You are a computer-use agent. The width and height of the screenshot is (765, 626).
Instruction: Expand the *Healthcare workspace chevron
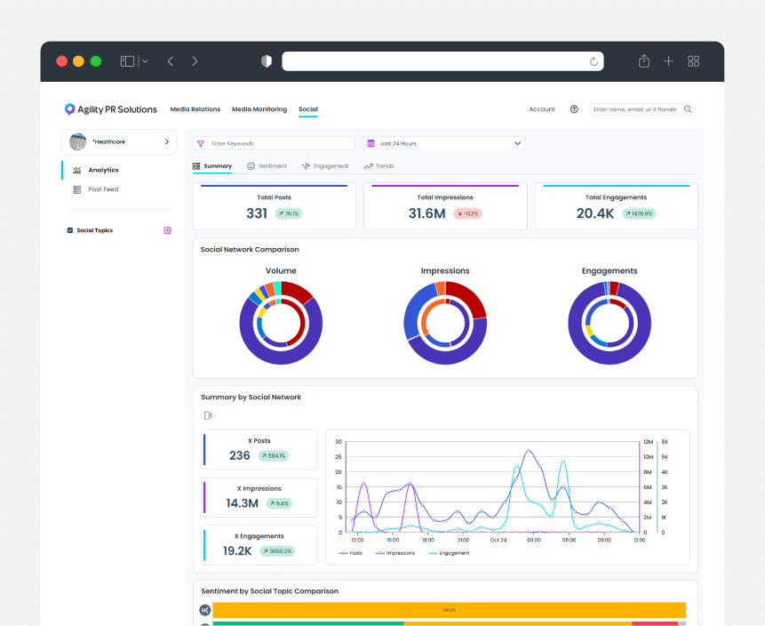(167, 141)
